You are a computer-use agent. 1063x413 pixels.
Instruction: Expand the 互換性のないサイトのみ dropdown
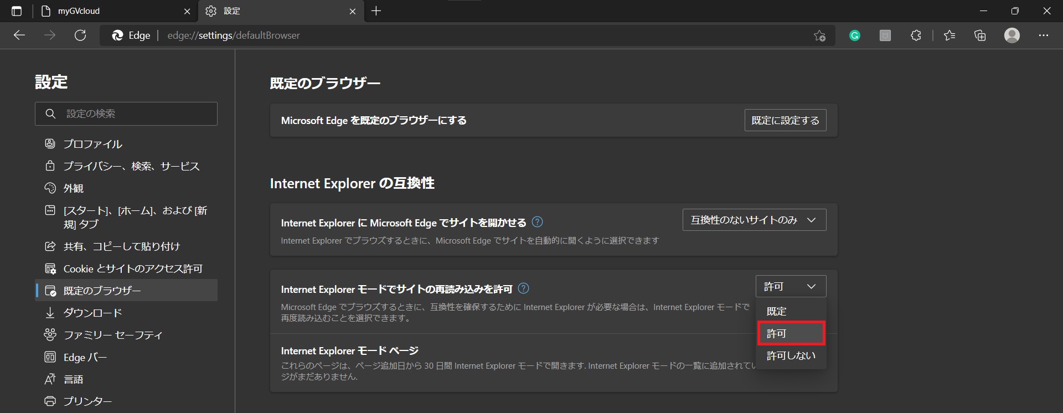(x=754, y=220)
